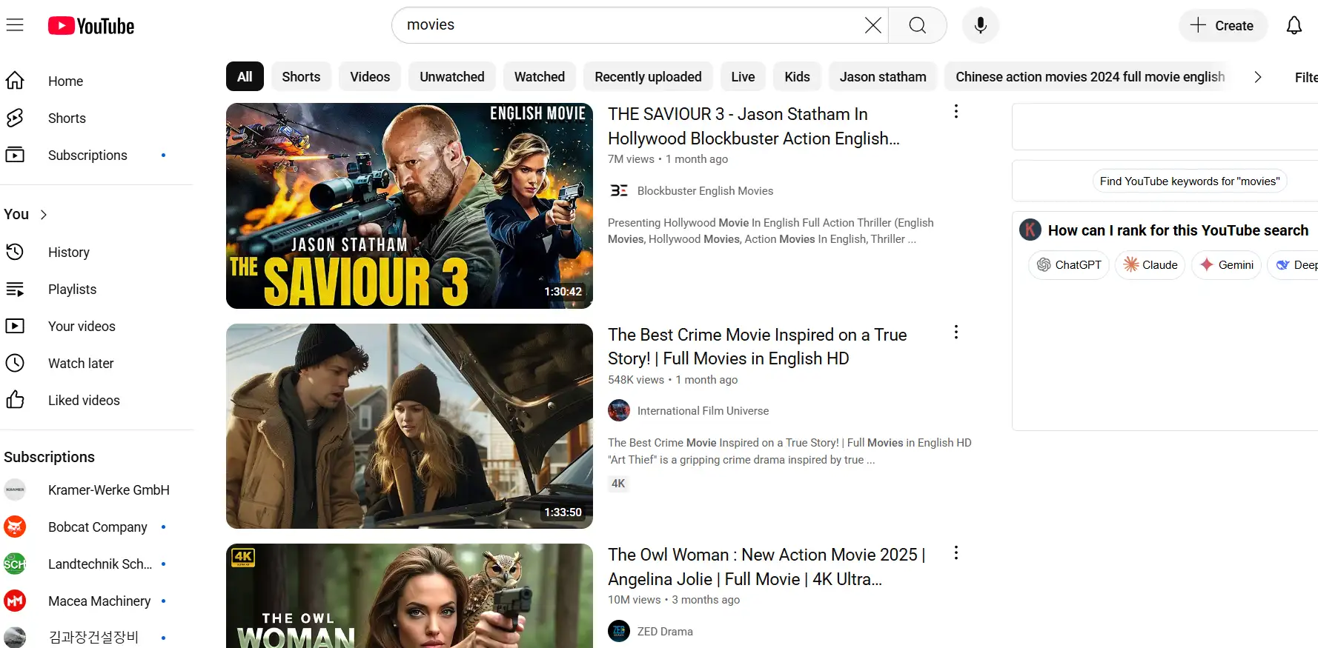Open International Film Universe avatar

pos(619,410)
